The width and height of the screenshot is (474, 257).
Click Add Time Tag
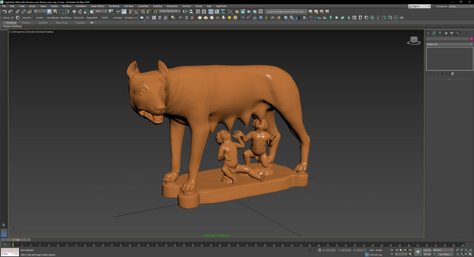[x=375, y=255]
